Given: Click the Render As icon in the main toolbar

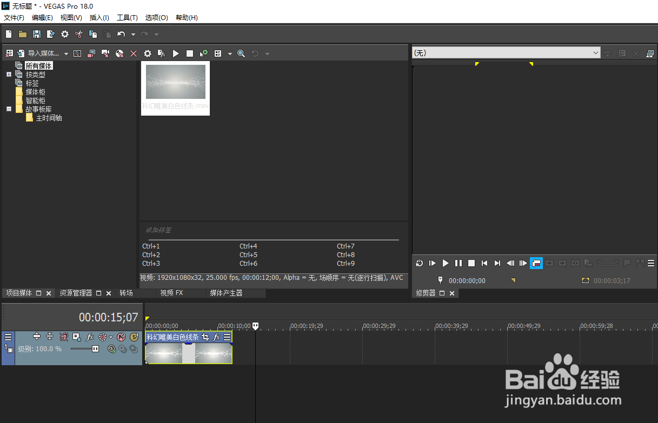Looking at the screenshot, I should (51, 34).
